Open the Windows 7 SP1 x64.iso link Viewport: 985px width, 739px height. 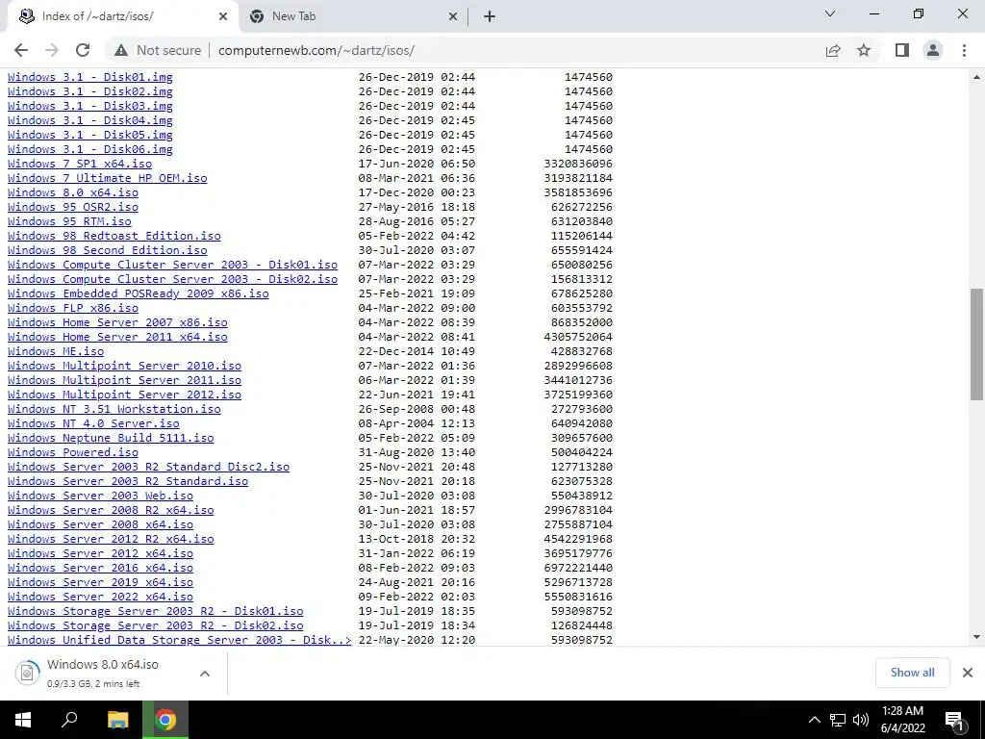point(80,164)
